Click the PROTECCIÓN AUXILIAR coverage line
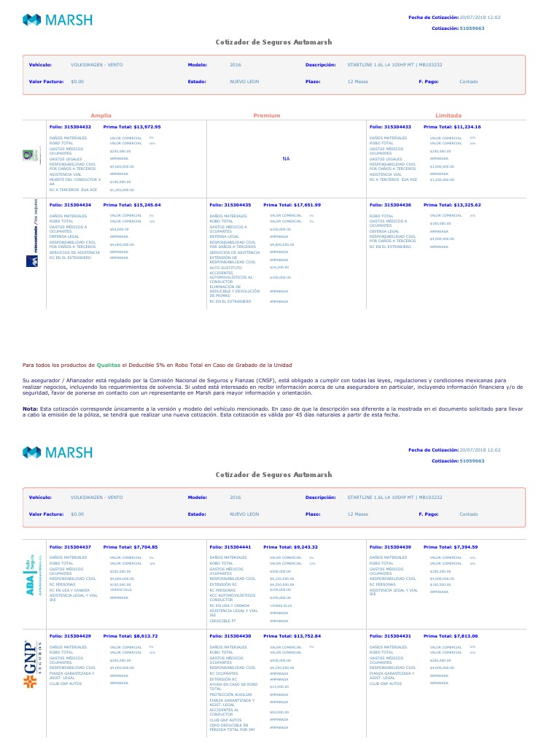560x747 pixels. click(231, 694)
